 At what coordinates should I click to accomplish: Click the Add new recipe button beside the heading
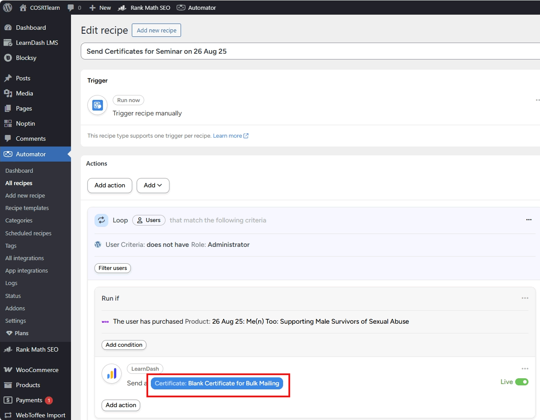point(156,30)
